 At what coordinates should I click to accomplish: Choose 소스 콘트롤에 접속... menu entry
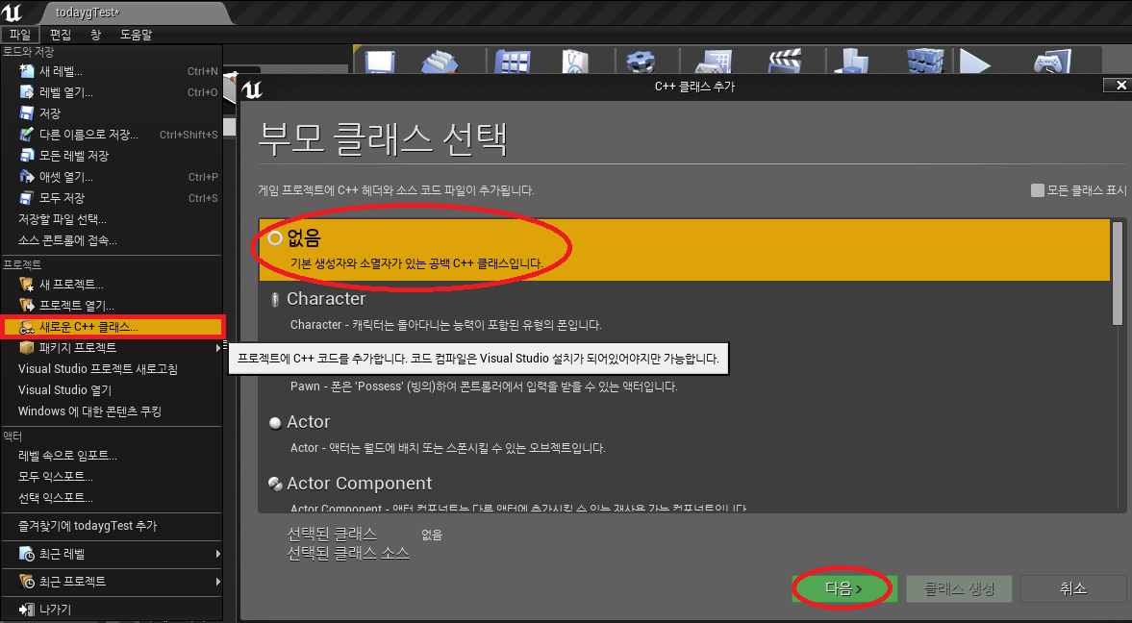pyautogui.click(x=112, y=240)
